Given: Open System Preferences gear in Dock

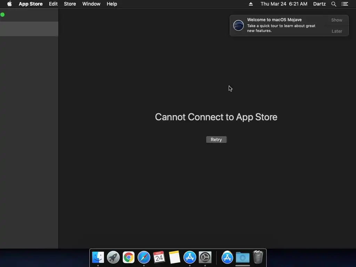Looking at the screenshot, I should (205, 257).
